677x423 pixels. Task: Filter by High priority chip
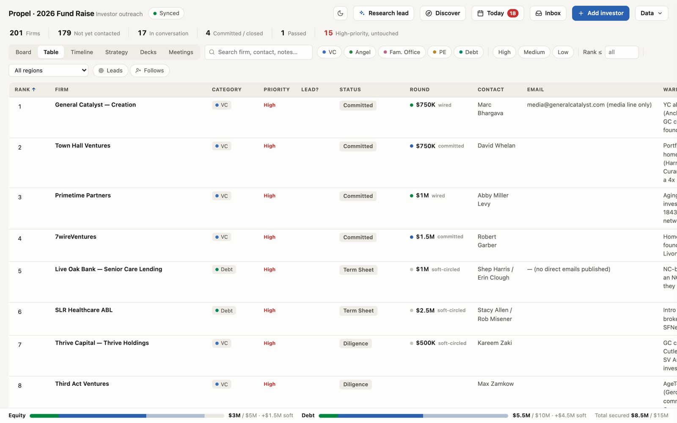tap(504, 52)
